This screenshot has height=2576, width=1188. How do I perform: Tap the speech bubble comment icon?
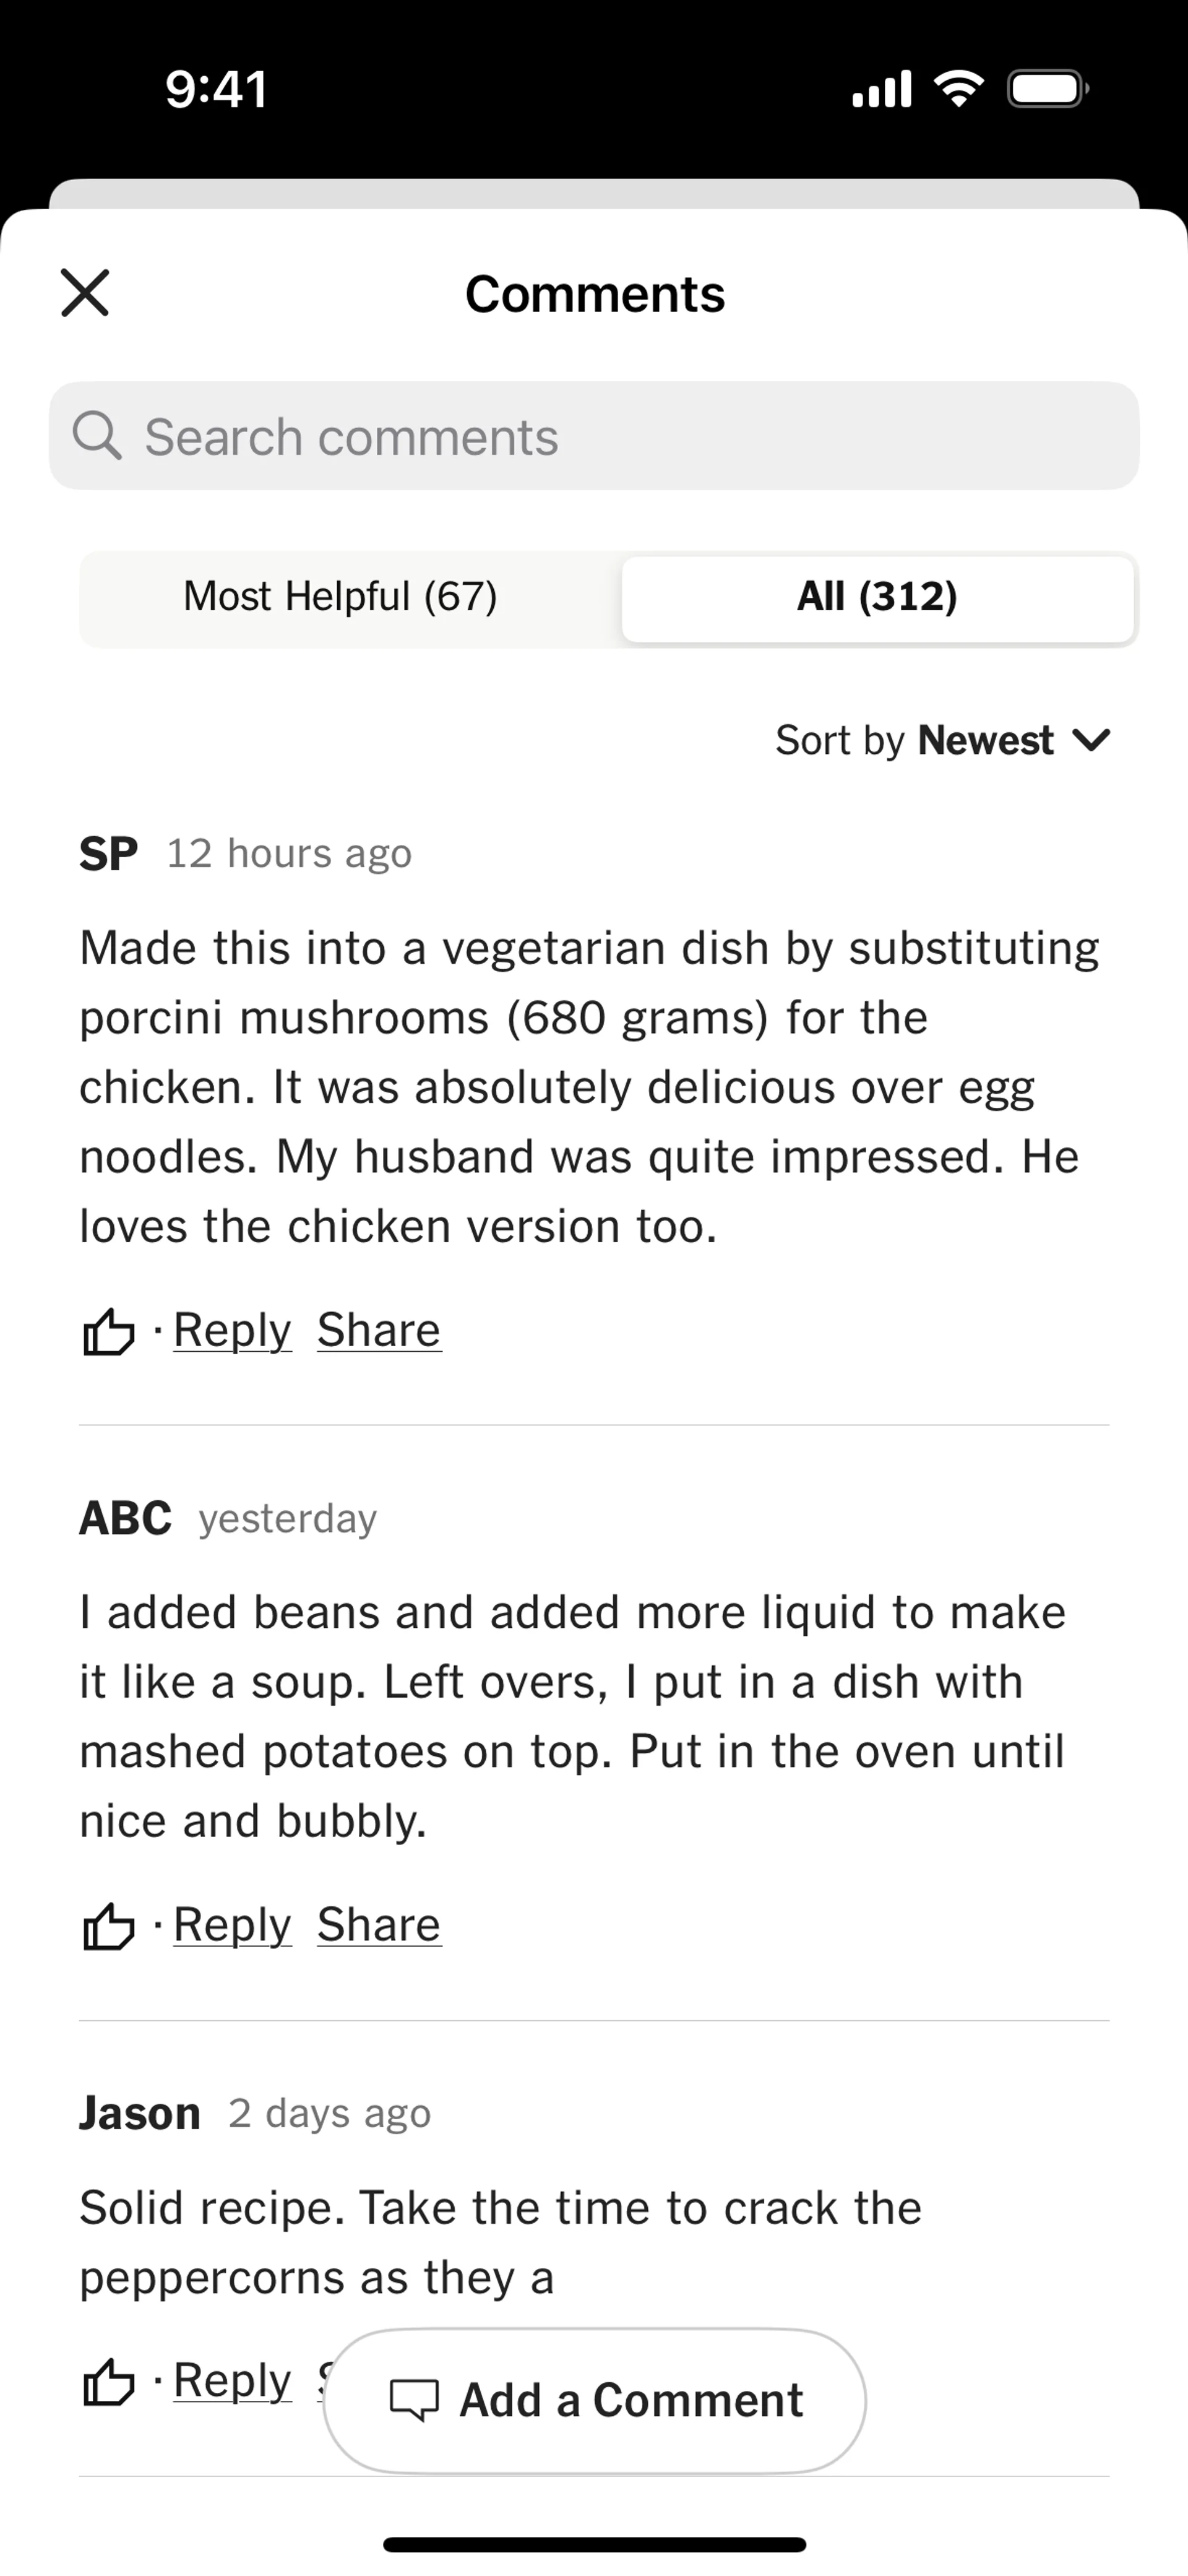[414, 2400]
